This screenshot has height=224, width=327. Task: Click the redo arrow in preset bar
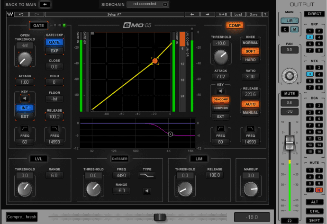point(36,14)
